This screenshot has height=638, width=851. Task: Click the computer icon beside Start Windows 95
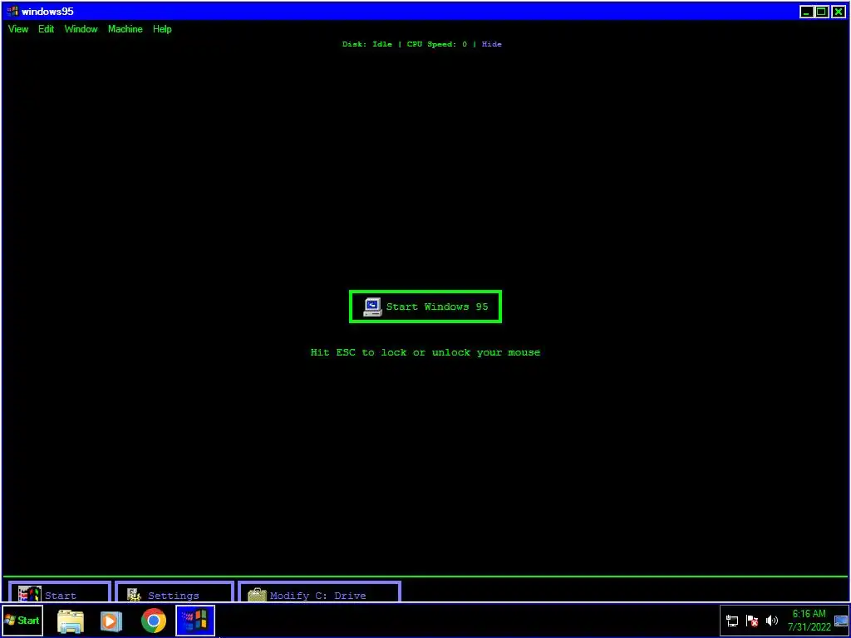point(372,307)
